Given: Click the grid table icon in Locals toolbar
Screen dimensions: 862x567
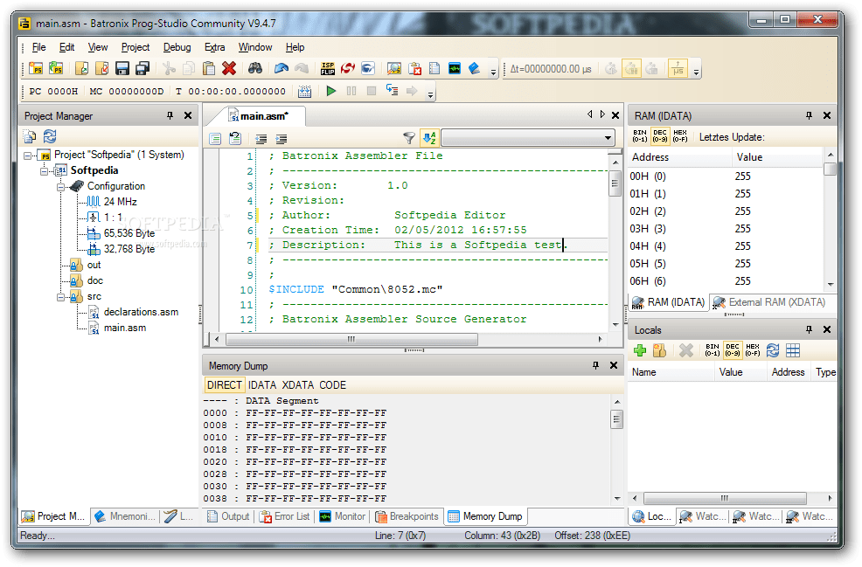Looking at the screenshot, I should [793, 350].
